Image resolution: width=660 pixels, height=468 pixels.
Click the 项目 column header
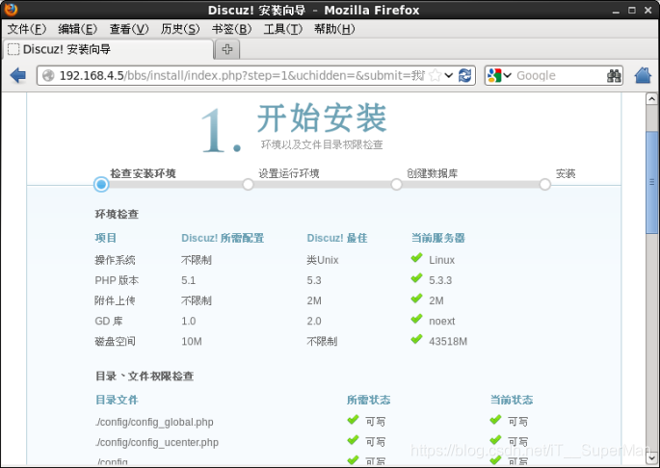click(x=105, y=238)
